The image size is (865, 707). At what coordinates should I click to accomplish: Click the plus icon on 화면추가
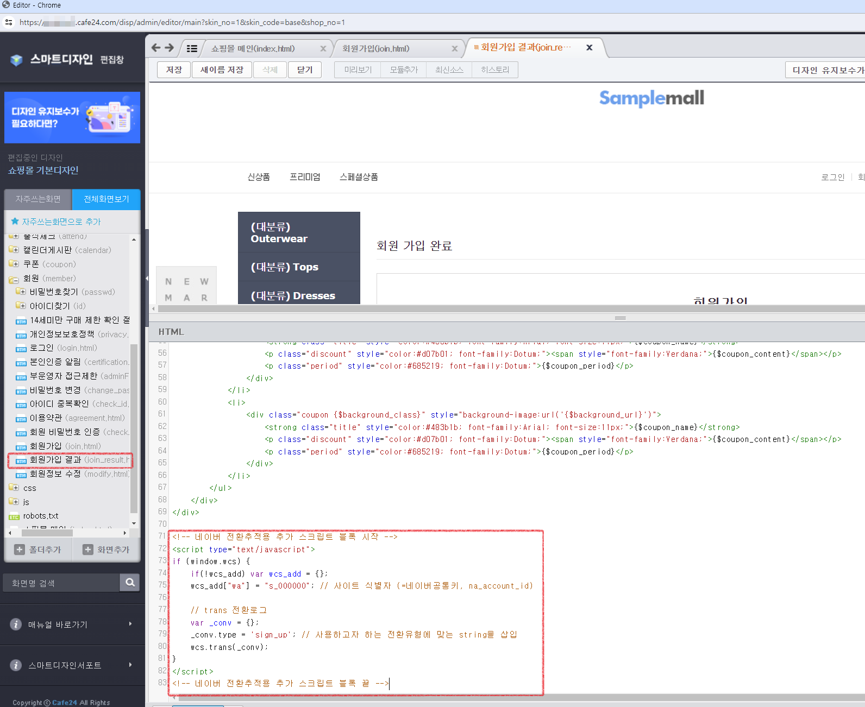[x=87, y=550]
